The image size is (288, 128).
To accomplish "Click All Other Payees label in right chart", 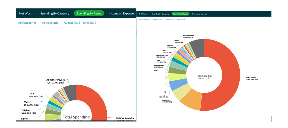I will point(188,36).
